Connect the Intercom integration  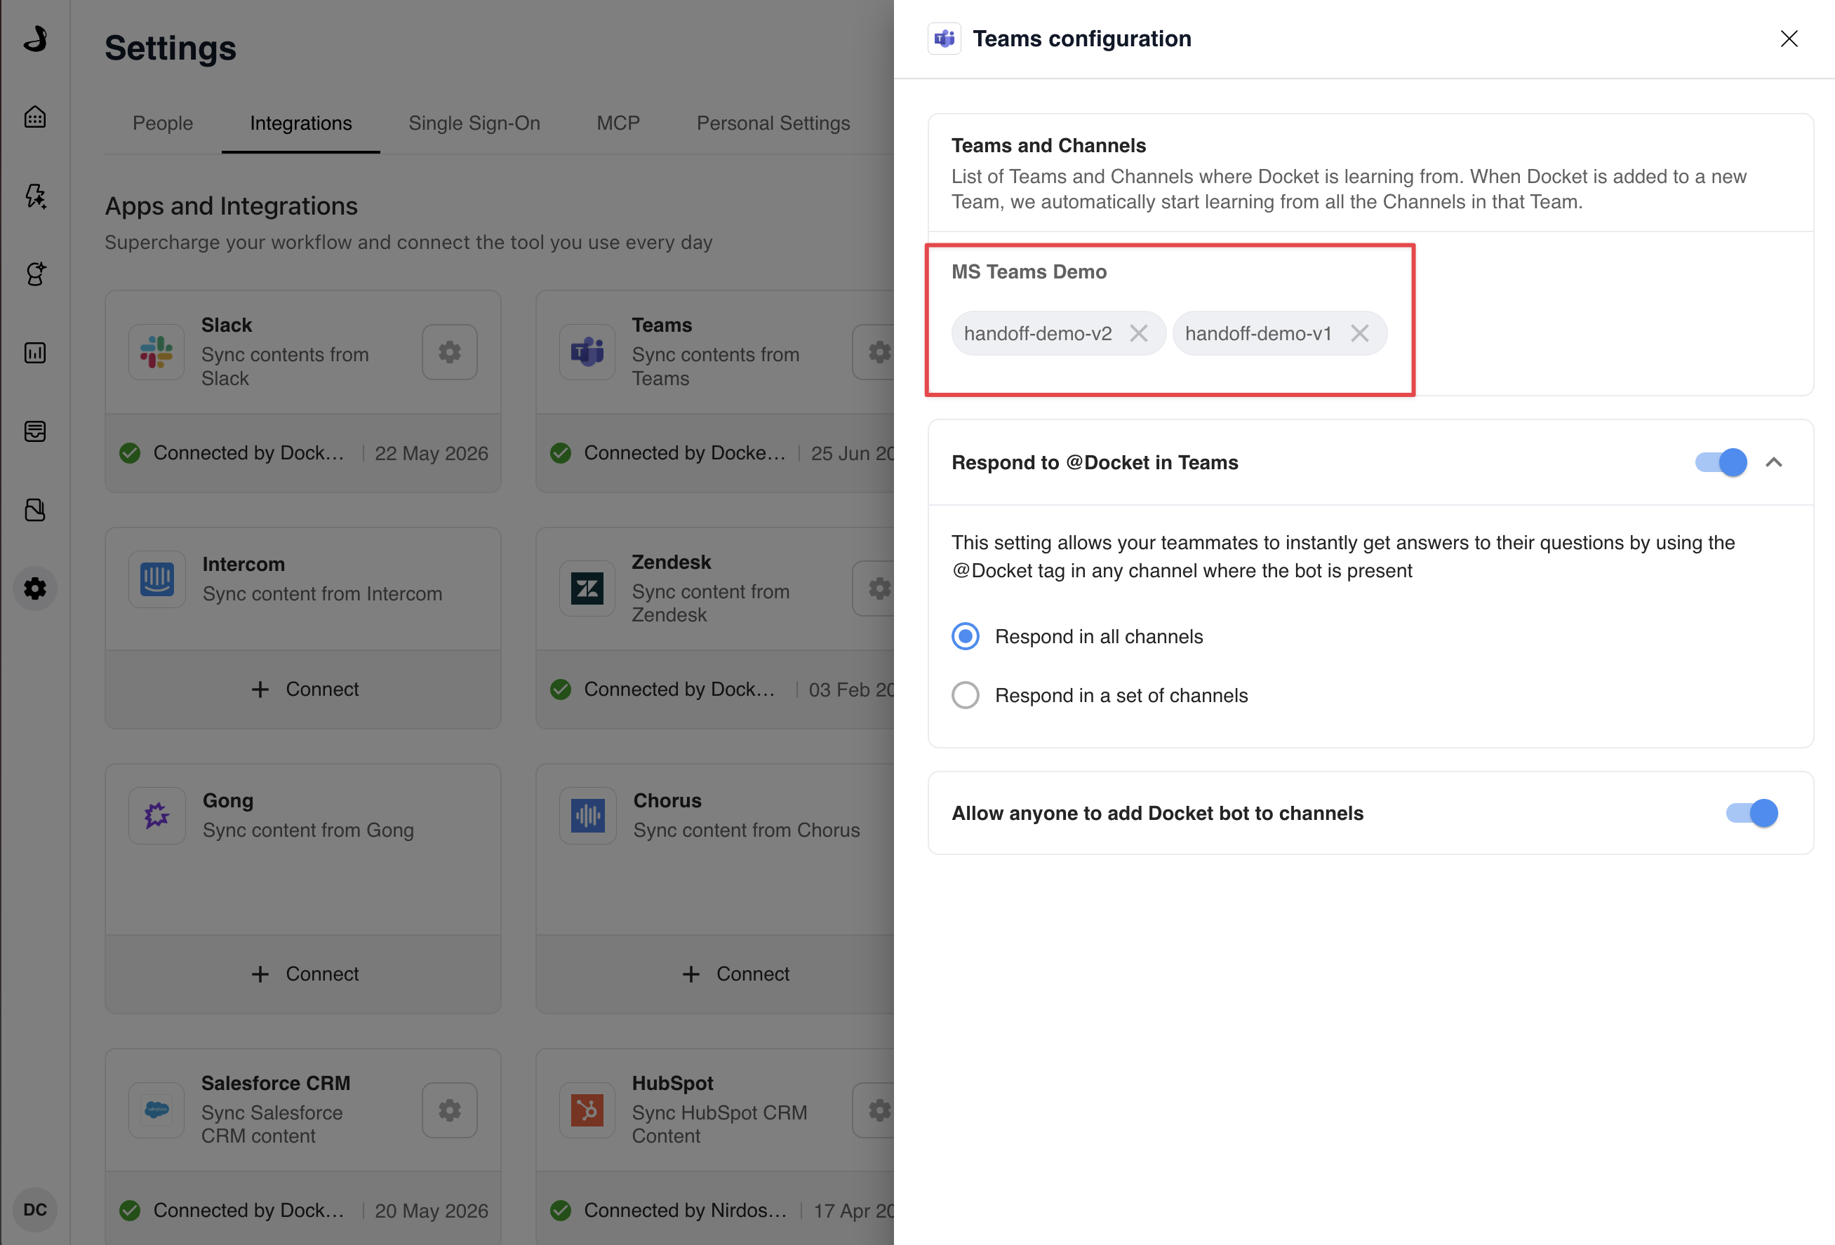click(x=304, y=689)
